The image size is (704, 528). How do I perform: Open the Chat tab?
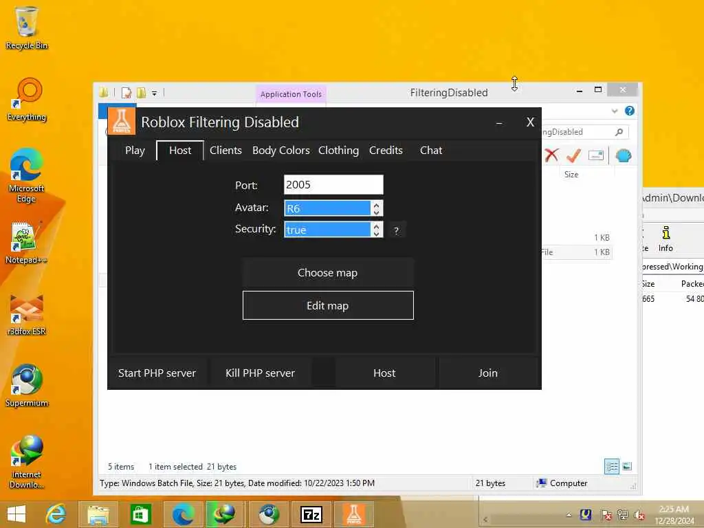[x=431, y=151]
